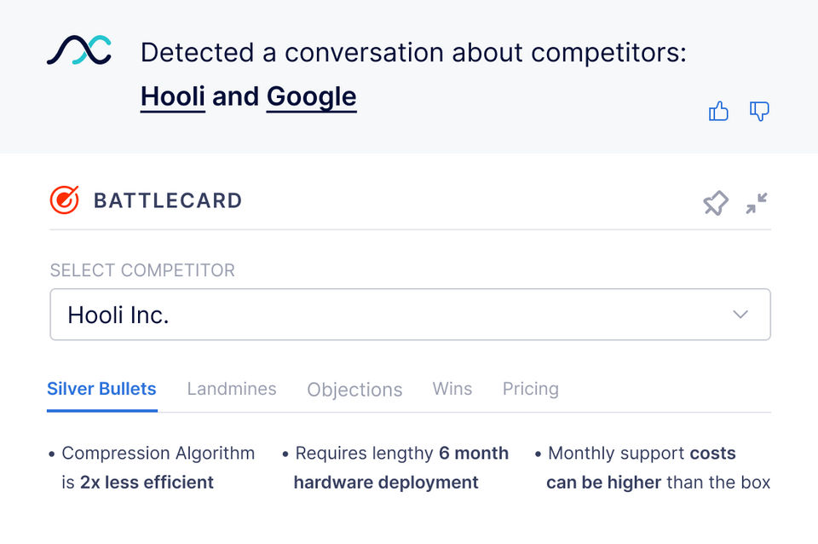Open the Google competitor link

tap(311, 96)
